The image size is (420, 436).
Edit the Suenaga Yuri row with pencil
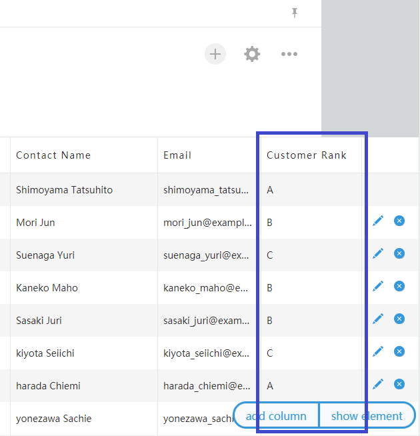378,253
